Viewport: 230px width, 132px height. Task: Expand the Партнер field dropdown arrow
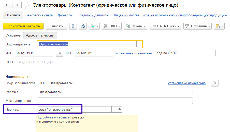114,109
